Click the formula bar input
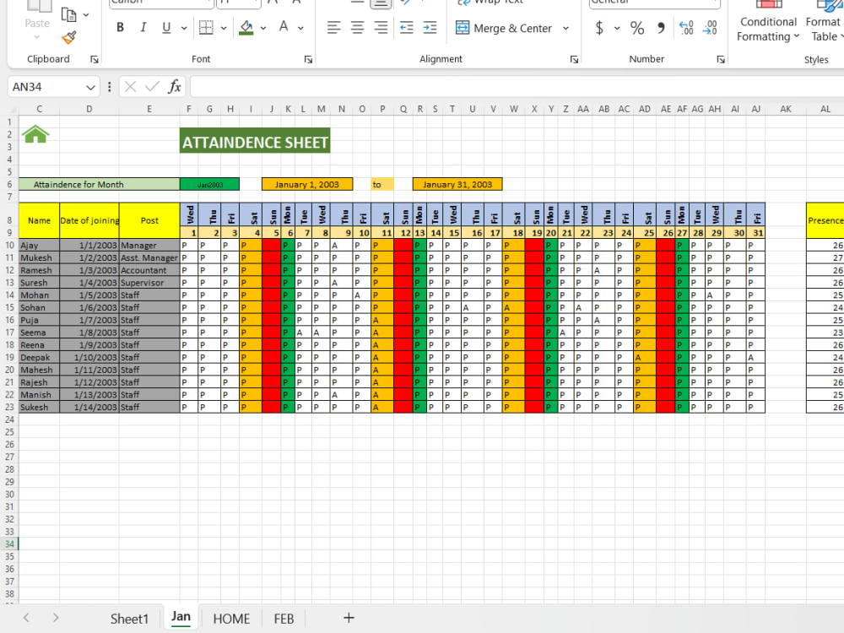 pyautogui.click(x=517, y=87)
